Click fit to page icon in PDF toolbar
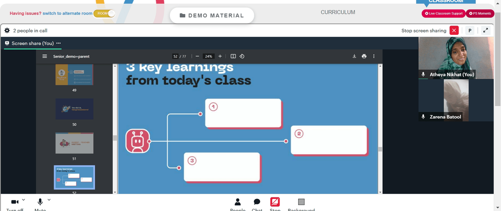The height and width of the screenshot is (211, 501). 233,56
